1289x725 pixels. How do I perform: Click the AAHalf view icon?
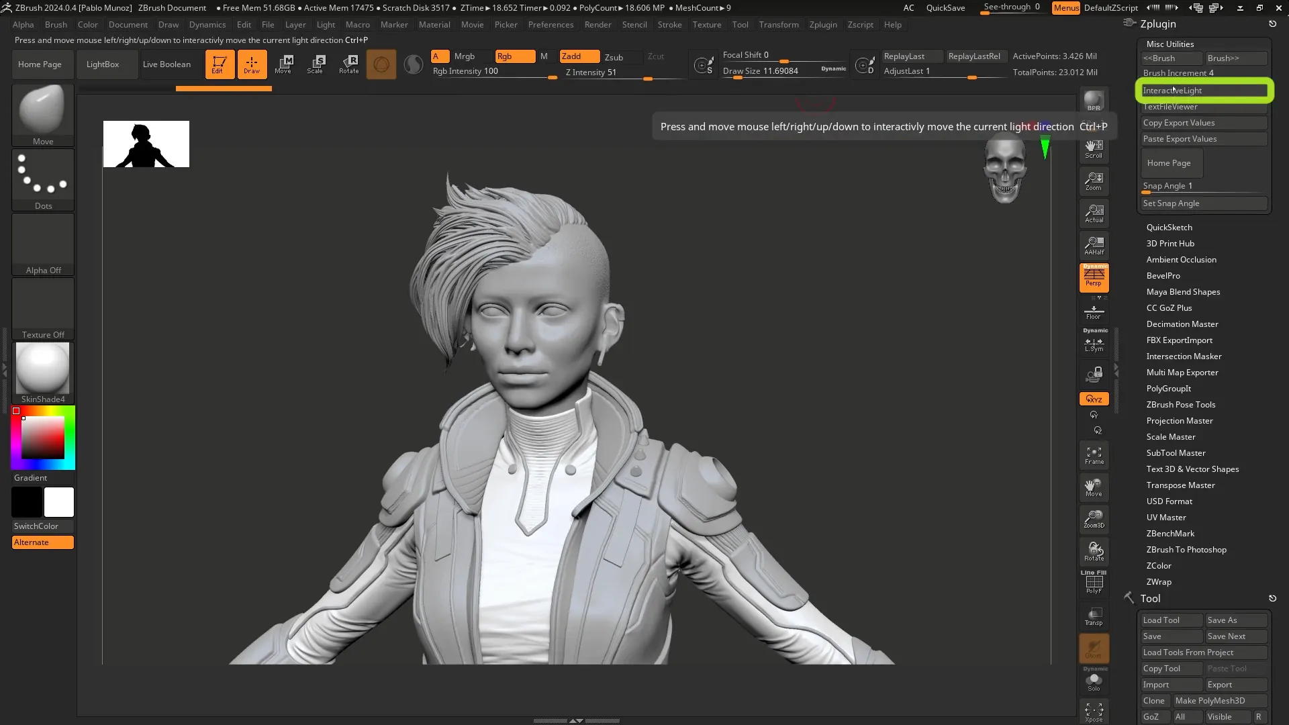pyautogui.click(x=1094, y=246)
